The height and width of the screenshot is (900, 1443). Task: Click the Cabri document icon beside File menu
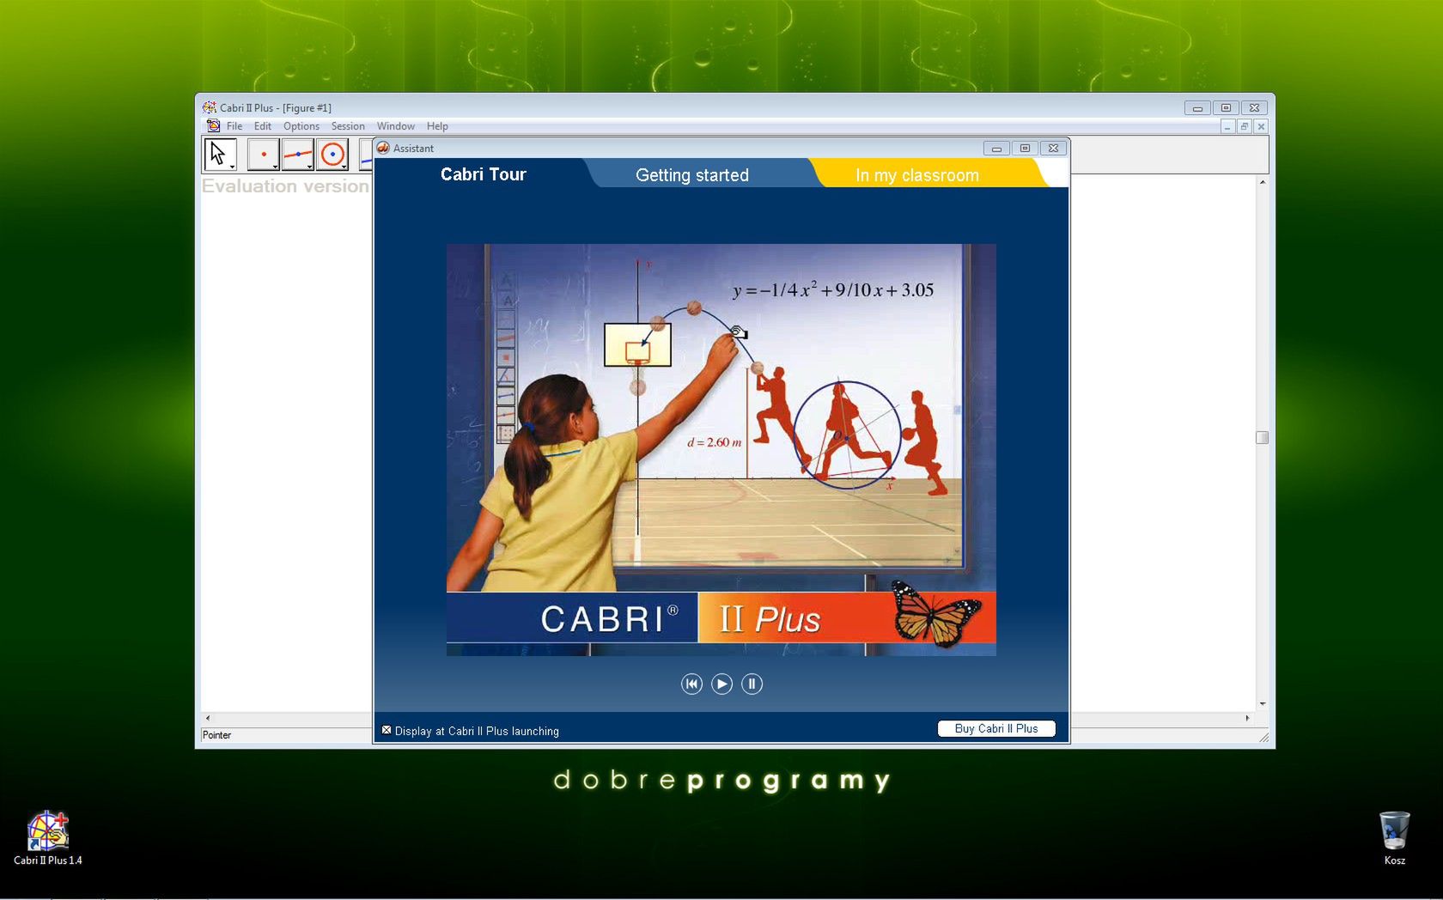point(214,125)
